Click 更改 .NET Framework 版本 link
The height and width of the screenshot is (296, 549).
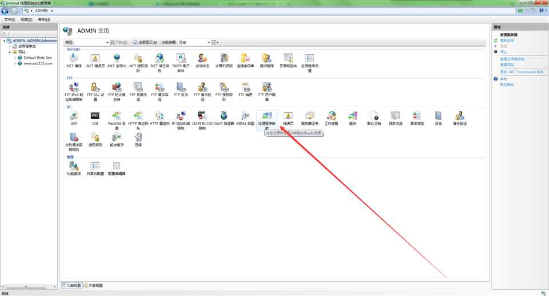click(522, 71)
